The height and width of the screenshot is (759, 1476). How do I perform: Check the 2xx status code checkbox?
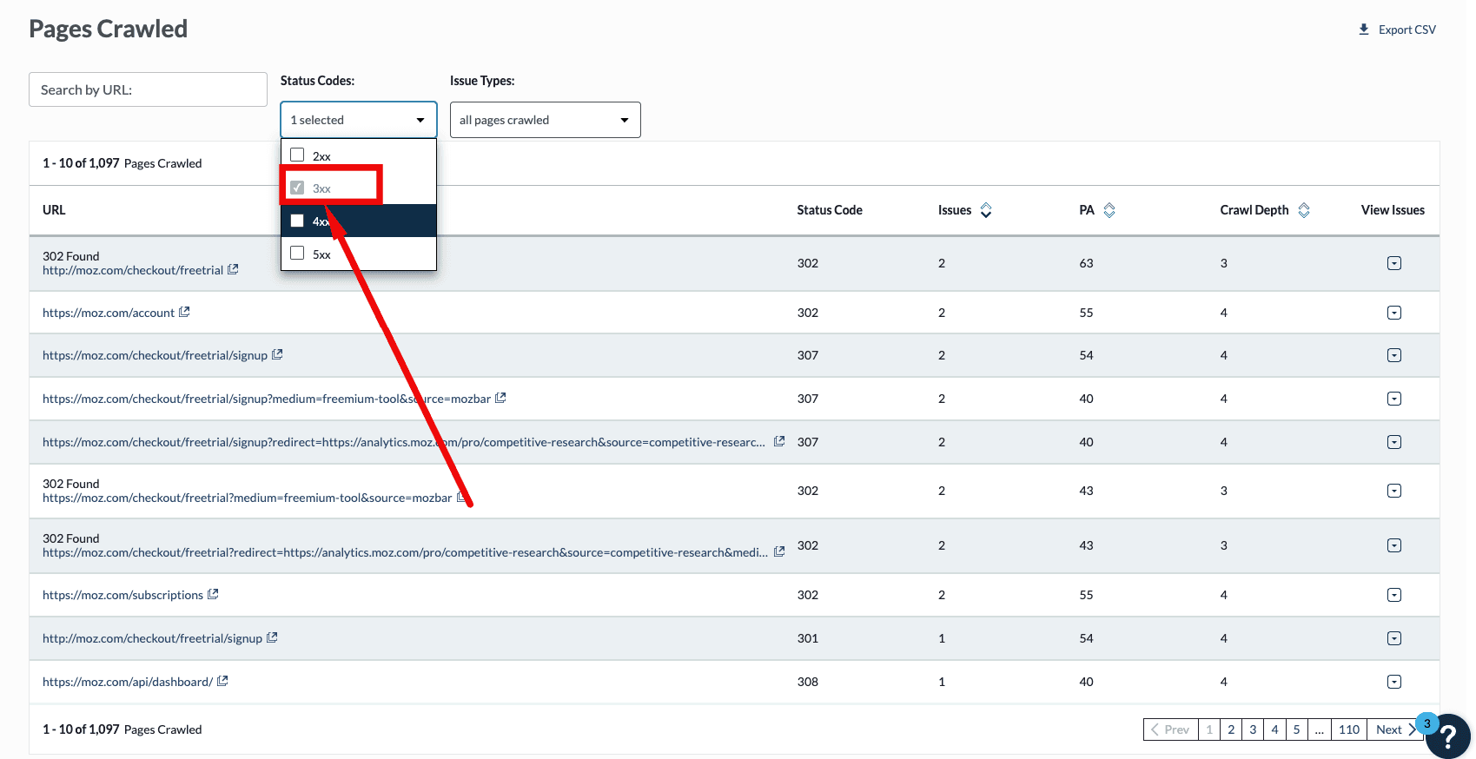[297, 155]
